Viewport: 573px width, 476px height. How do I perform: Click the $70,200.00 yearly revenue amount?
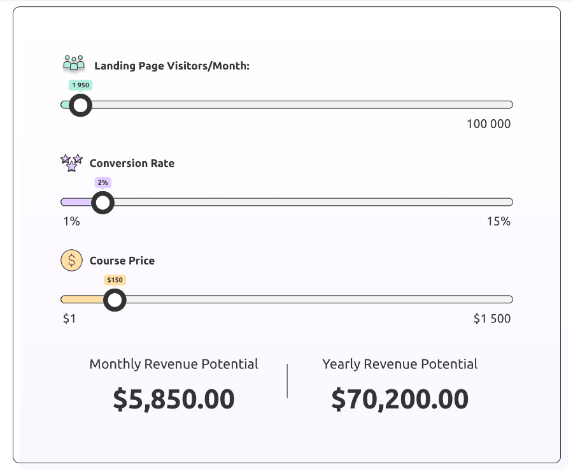click(x=400, y=399)
